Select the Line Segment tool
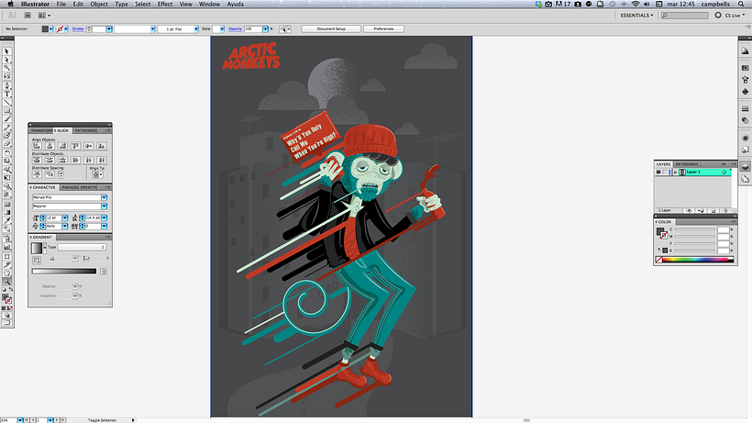The height and width of the screenshot is (423, 752). (x=6, y=102)
